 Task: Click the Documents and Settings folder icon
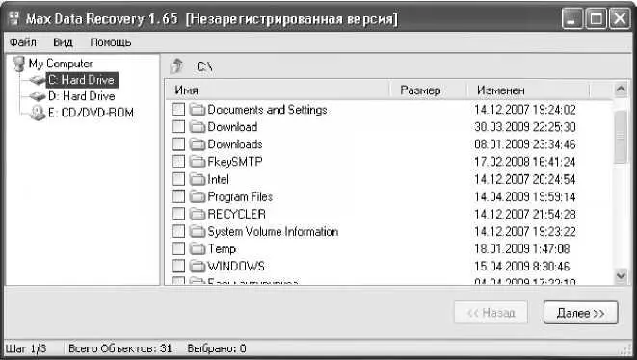pos(198,109)
